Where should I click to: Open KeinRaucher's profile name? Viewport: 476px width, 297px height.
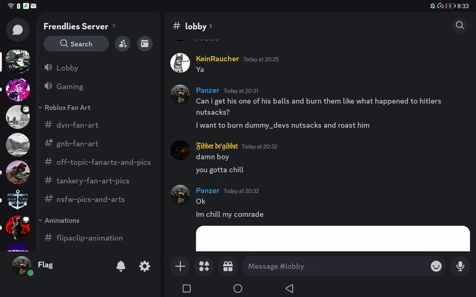point(218,59)
